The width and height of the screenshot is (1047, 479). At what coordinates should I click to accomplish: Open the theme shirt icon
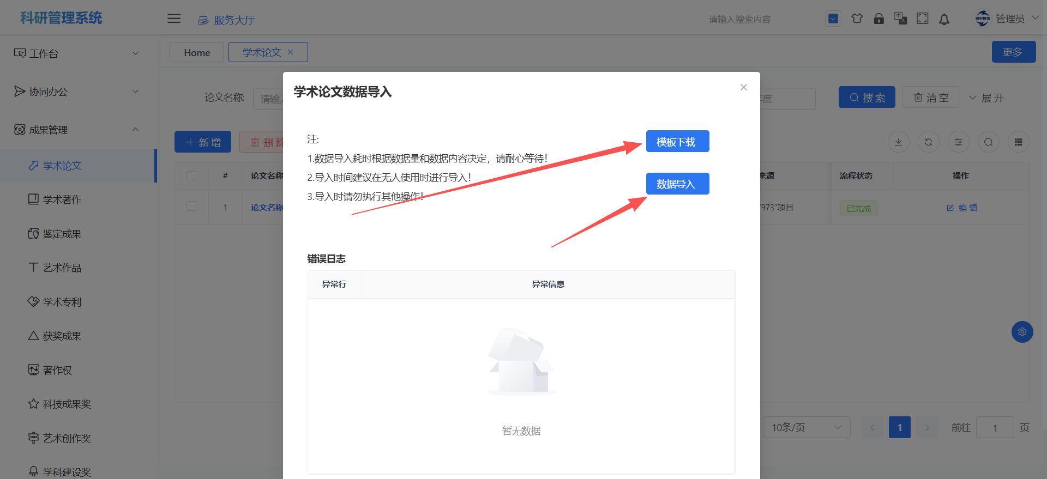[857, 19]
